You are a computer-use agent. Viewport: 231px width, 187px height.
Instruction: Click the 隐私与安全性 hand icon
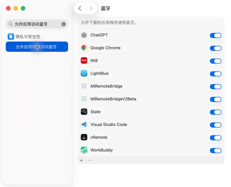pos(11,36)
